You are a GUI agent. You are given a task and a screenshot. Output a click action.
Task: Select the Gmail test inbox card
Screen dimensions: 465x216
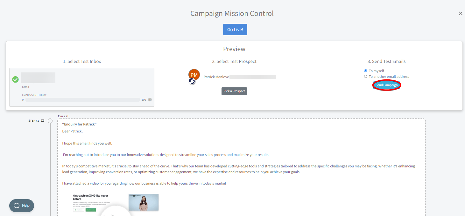pyautogui.click(x=82, y=87)
